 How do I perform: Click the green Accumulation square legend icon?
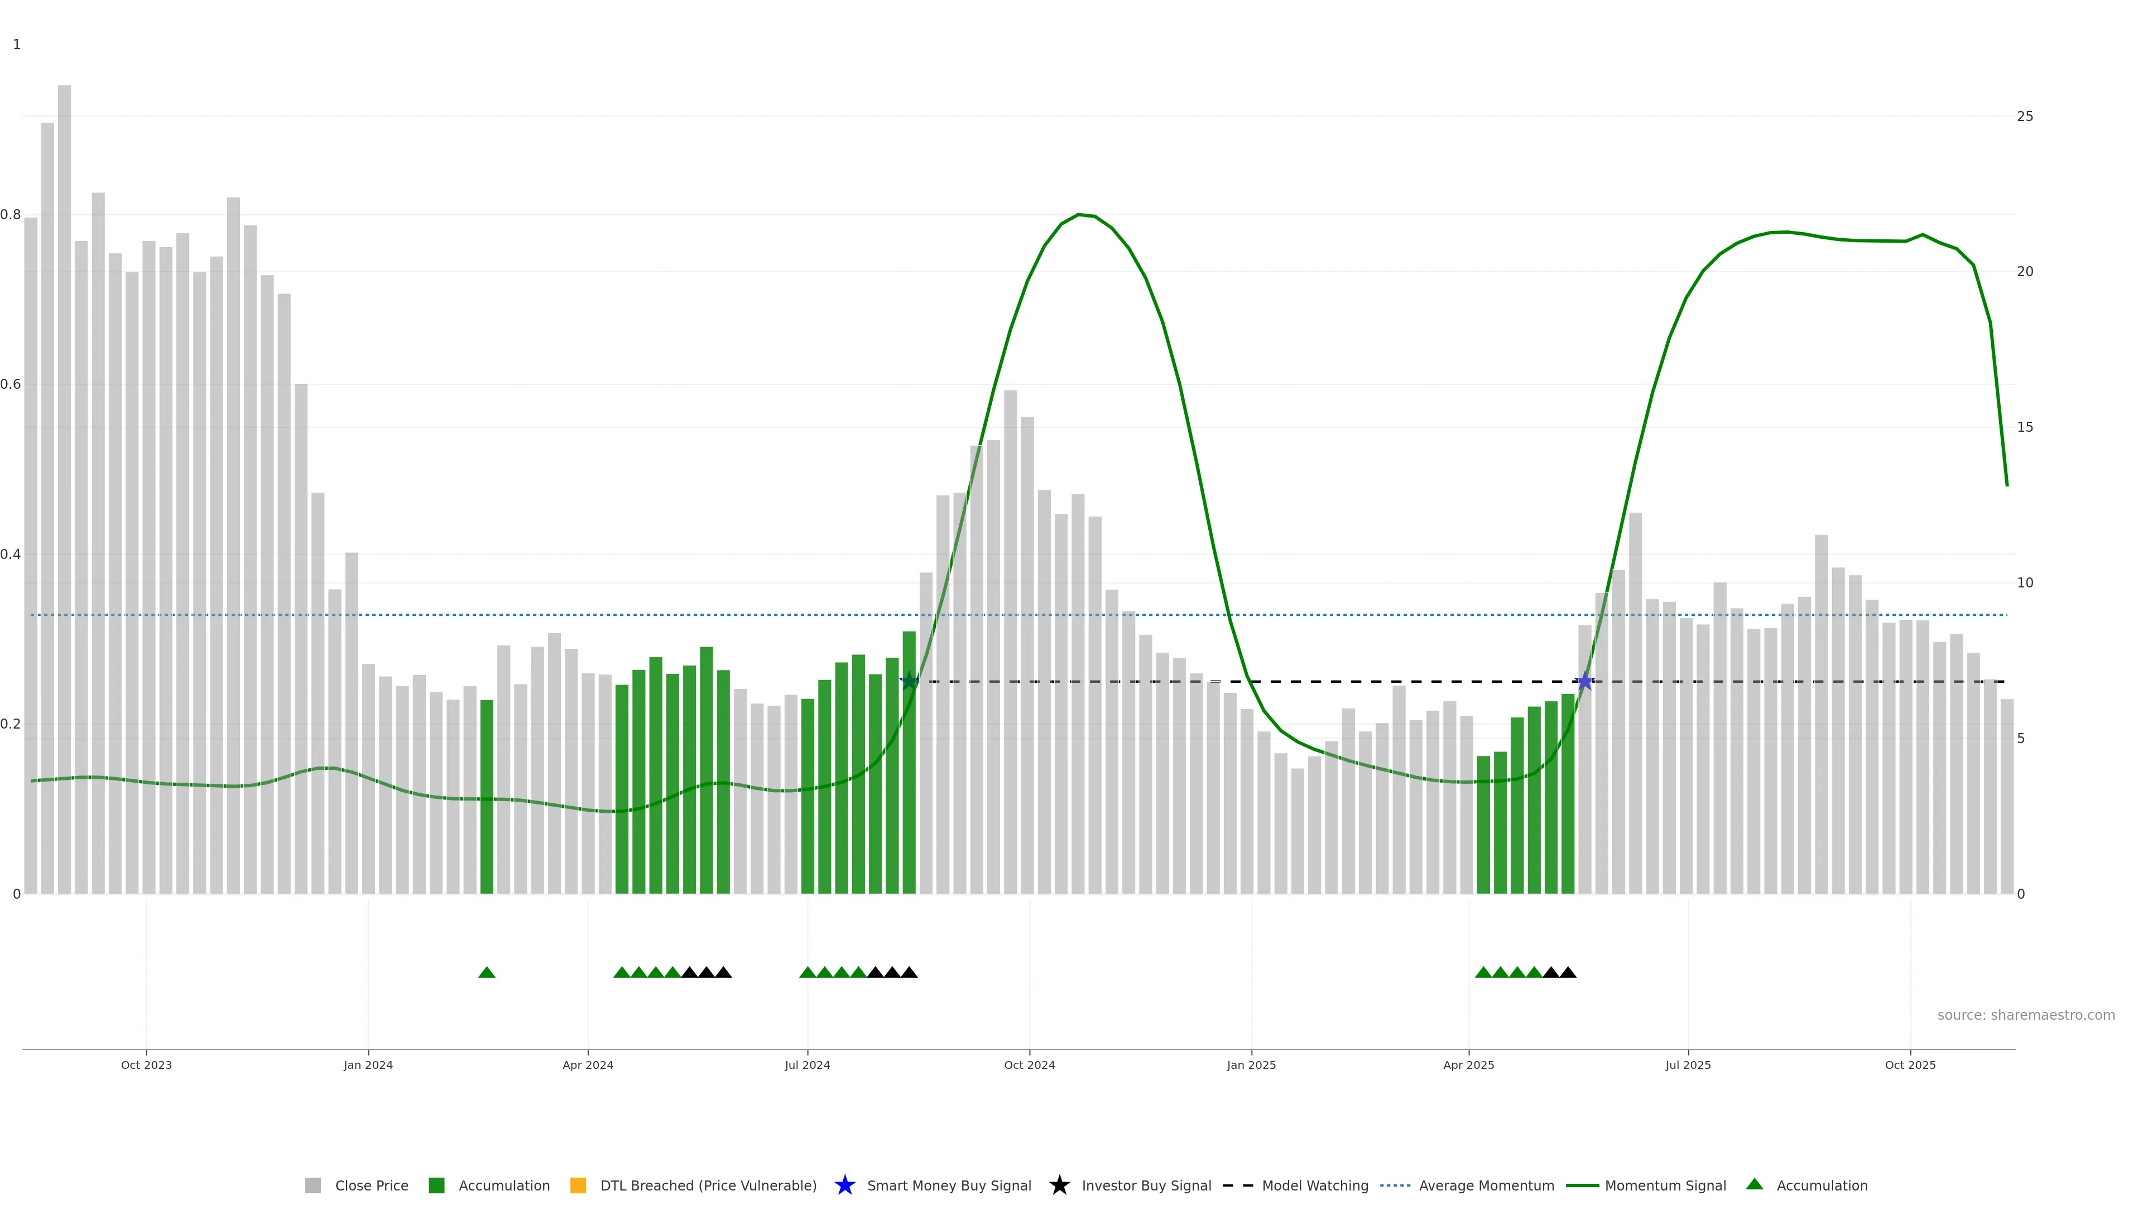point(436,1185)
